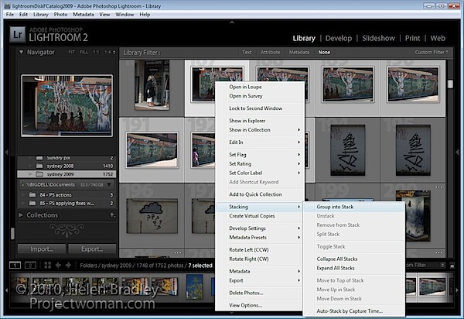Expand the Collections panel
Image resolution: width=464 pixels, height=319 pixels.
pyautogui.click(x=21, y=214)
